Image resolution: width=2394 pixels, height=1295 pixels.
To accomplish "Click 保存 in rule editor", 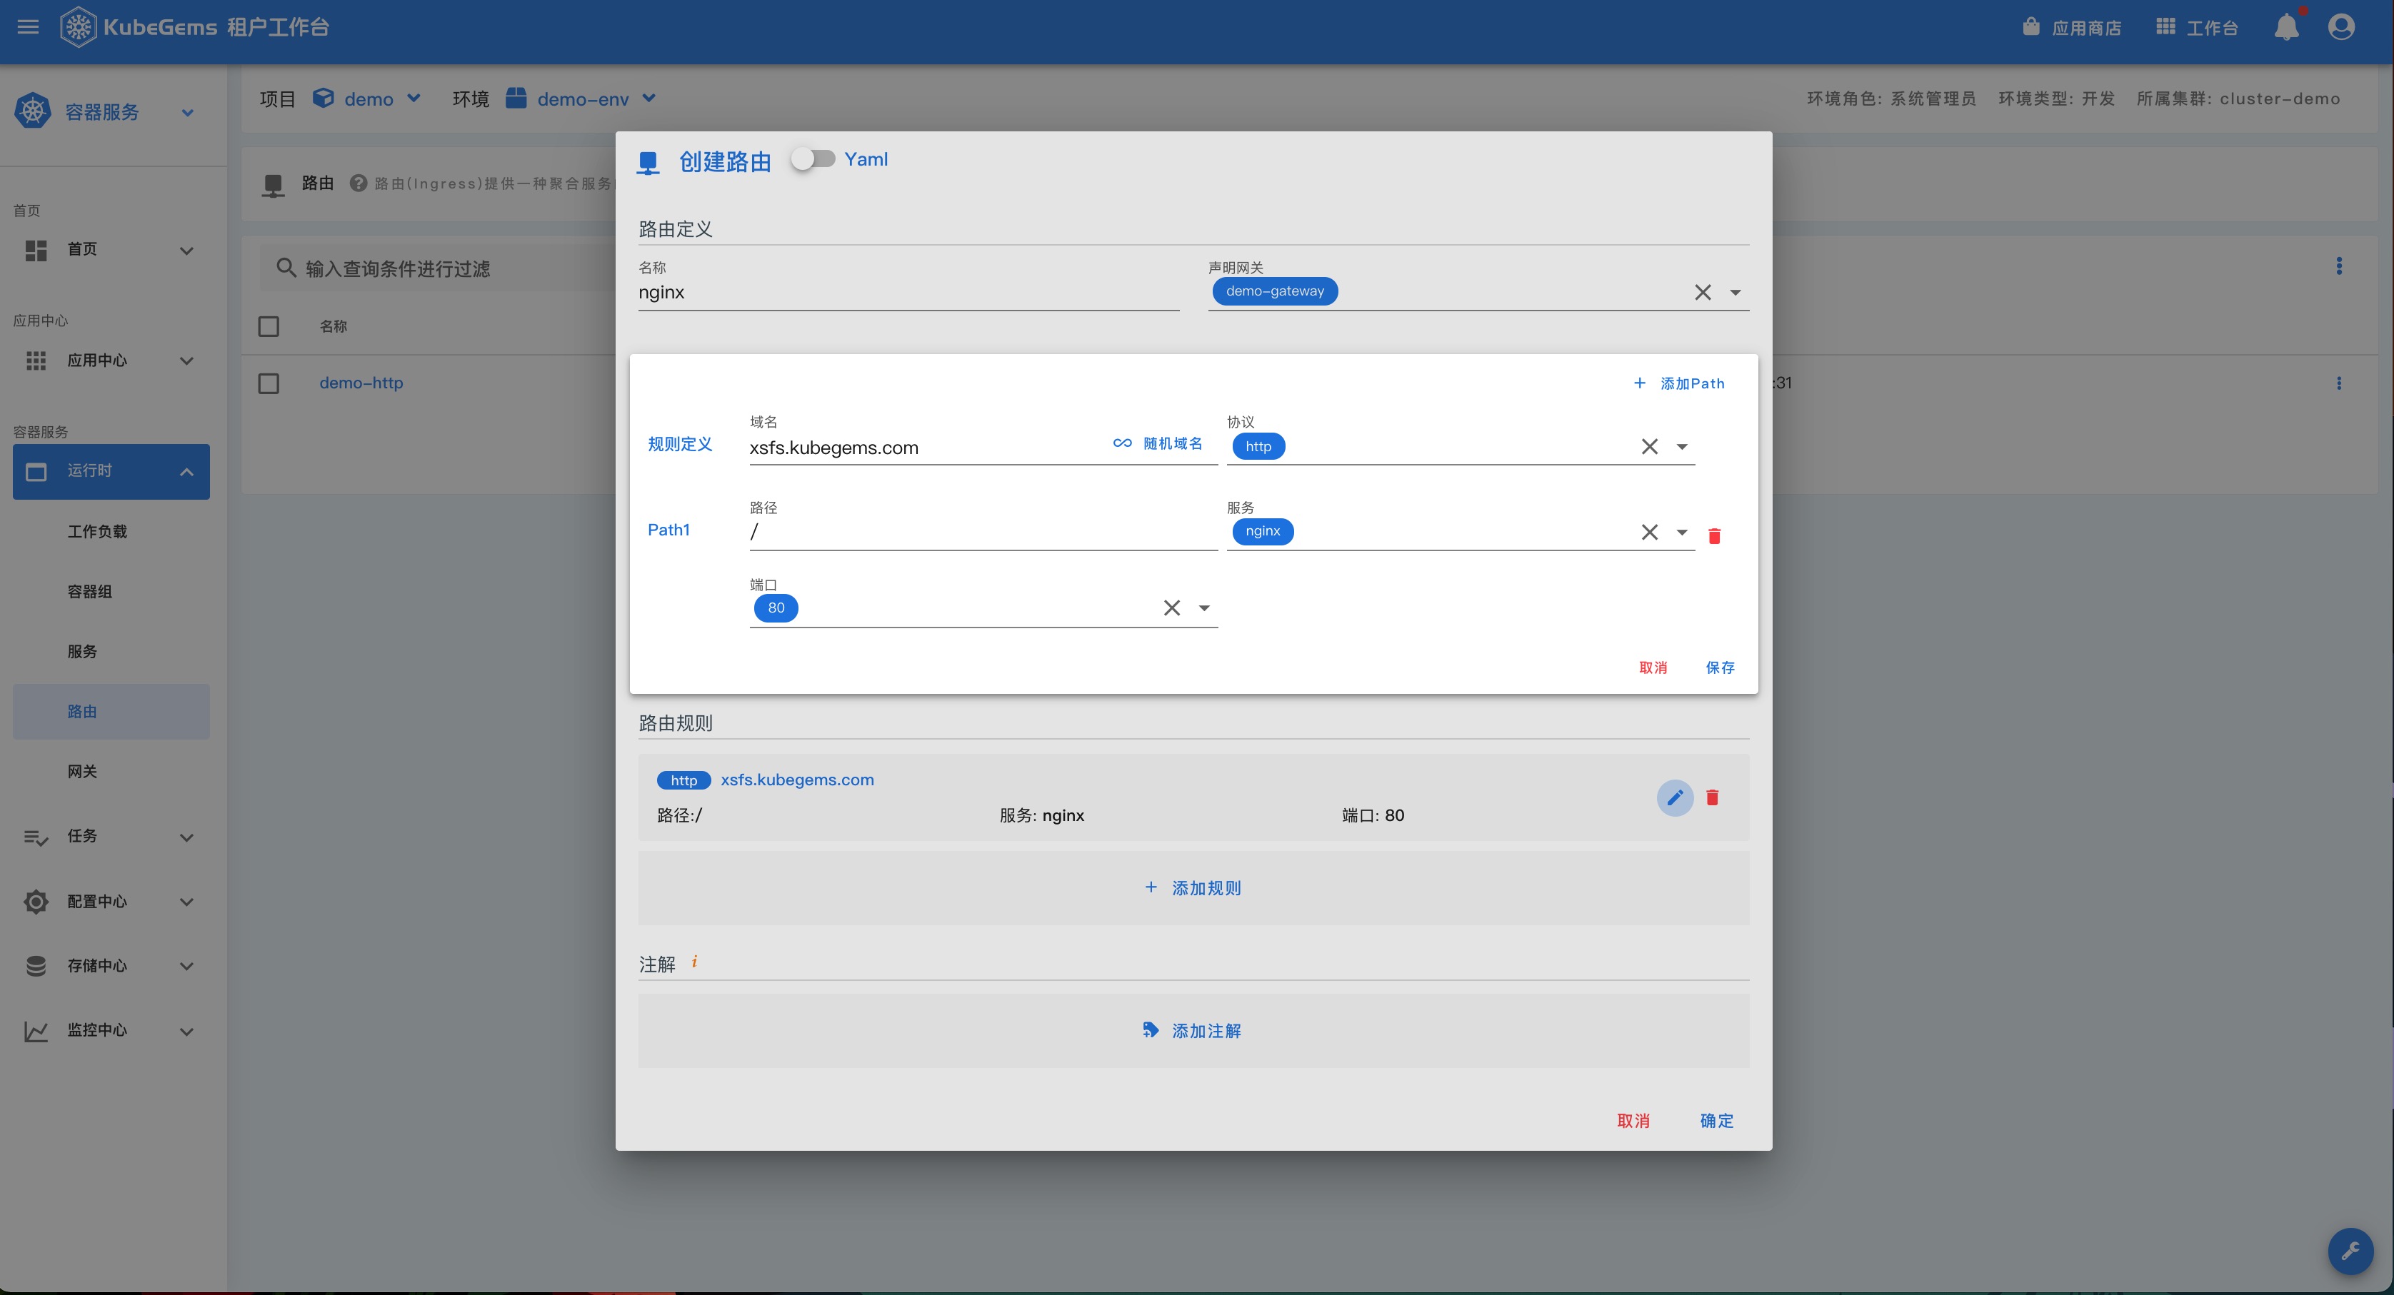I will coord(1721,668).
